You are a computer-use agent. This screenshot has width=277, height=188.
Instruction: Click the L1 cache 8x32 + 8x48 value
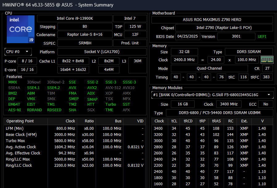[x=73, y=61]
